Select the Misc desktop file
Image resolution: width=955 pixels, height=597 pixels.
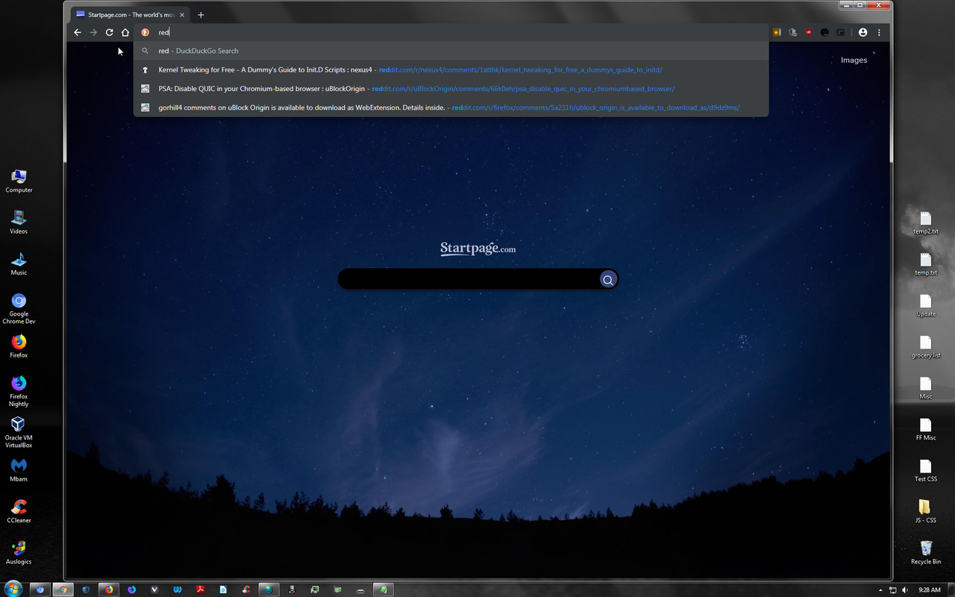point(926,388)
